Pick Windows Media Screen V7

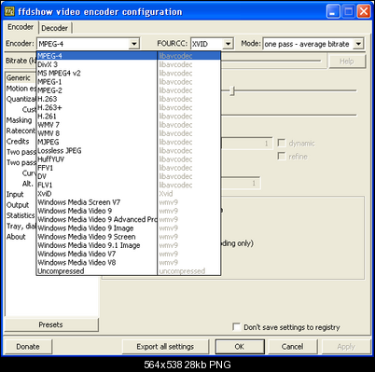coord(129,202)
